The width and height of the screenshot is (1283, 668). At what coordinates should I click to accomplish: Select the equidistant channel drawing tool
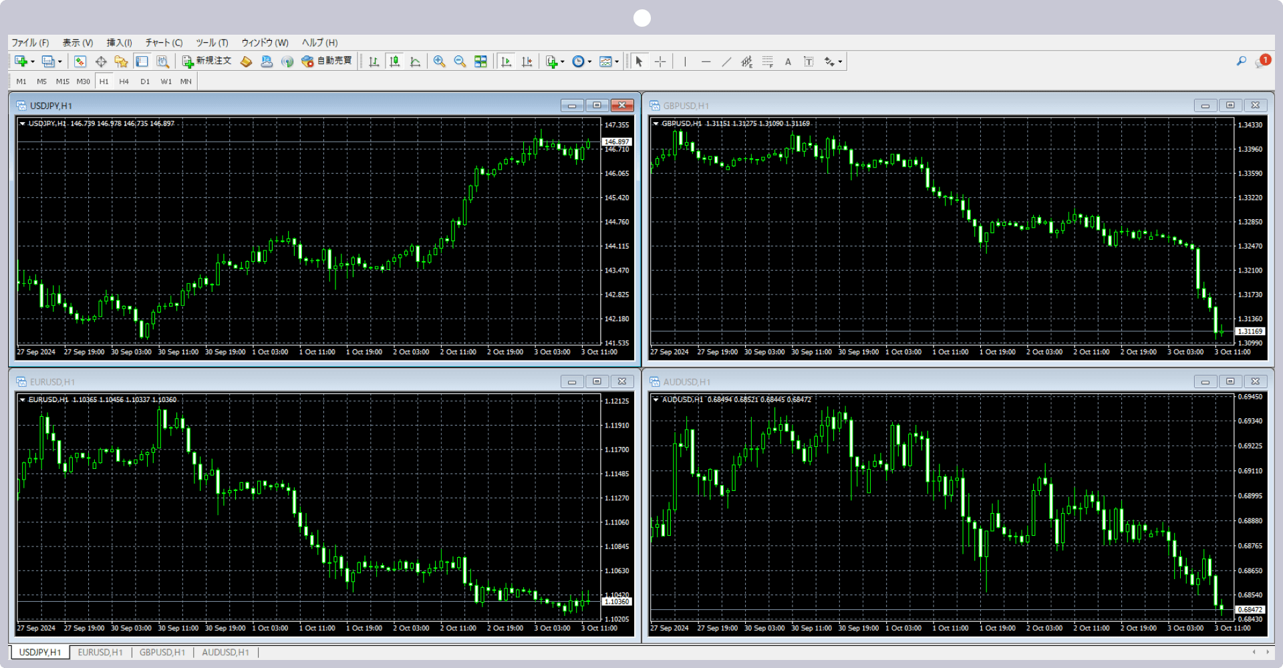(x=746, y=61)
